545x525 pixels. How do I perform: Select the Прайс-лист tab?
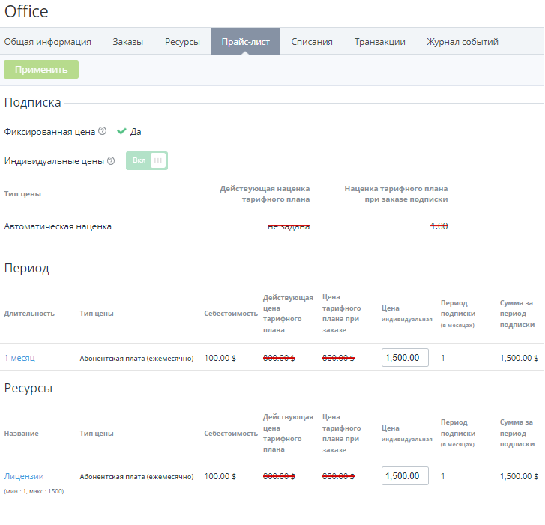point(245,42)
